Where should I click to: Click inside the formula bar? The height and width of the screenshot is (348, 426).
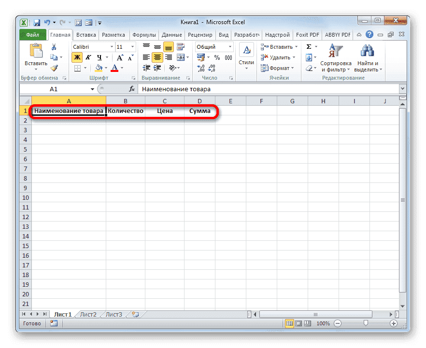coord(217,89)
